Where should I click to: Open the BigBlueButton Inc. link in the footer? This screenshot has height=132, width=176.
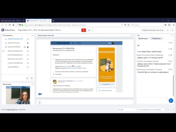(x=12, y=110)
